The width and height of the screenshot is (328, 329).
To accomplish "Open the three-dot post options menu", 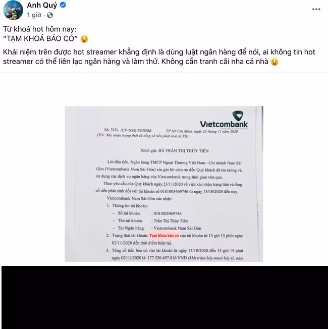I will click(316, 9).
